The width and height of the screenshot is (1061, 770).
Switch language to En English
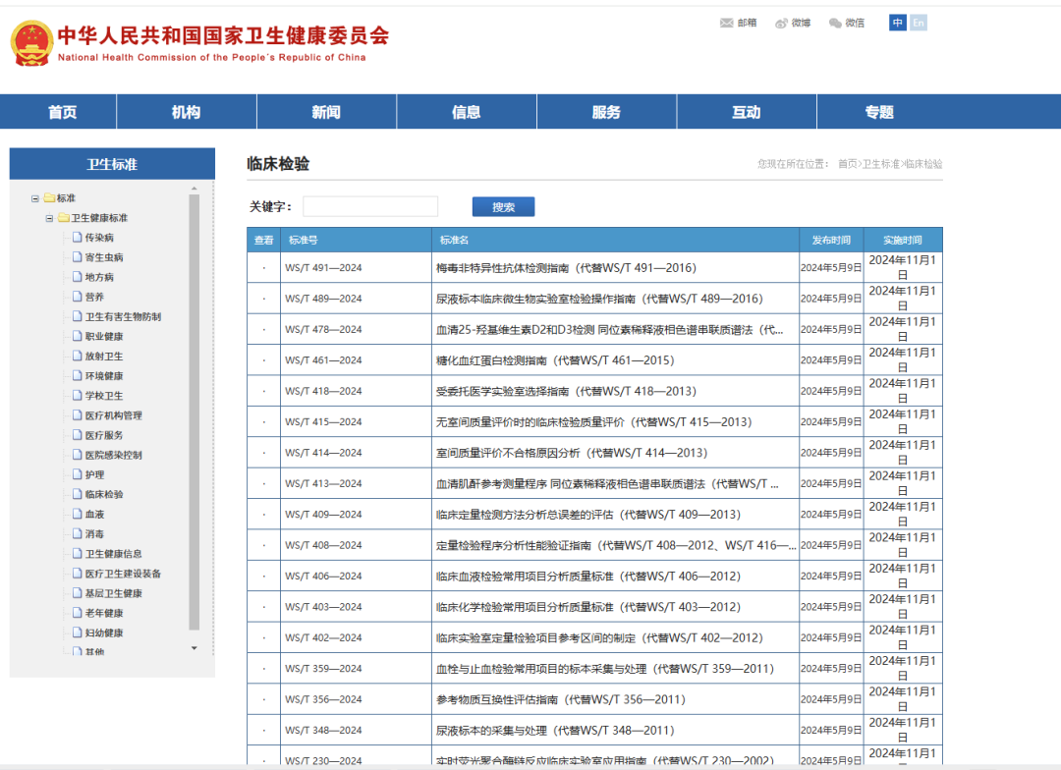point(919,23)
